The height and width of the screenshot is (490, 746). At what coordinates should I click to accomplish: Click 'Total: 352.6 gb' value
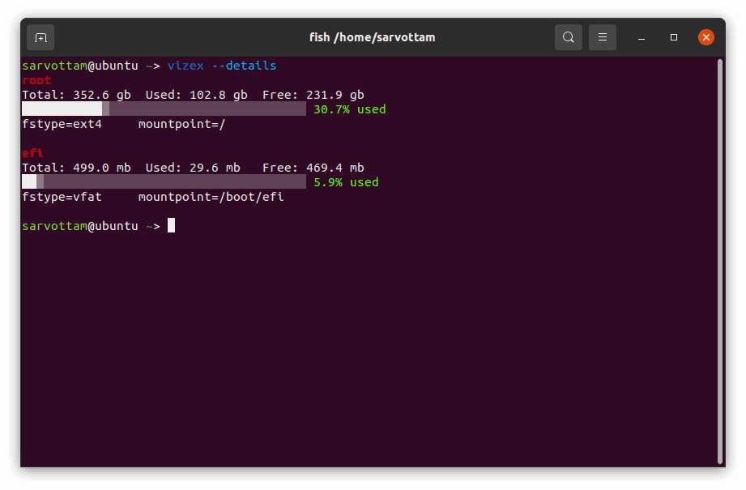[x=77, y=95]
